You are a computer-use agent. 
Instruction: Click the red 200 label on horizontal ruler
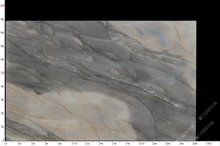[x=142, y=144]
